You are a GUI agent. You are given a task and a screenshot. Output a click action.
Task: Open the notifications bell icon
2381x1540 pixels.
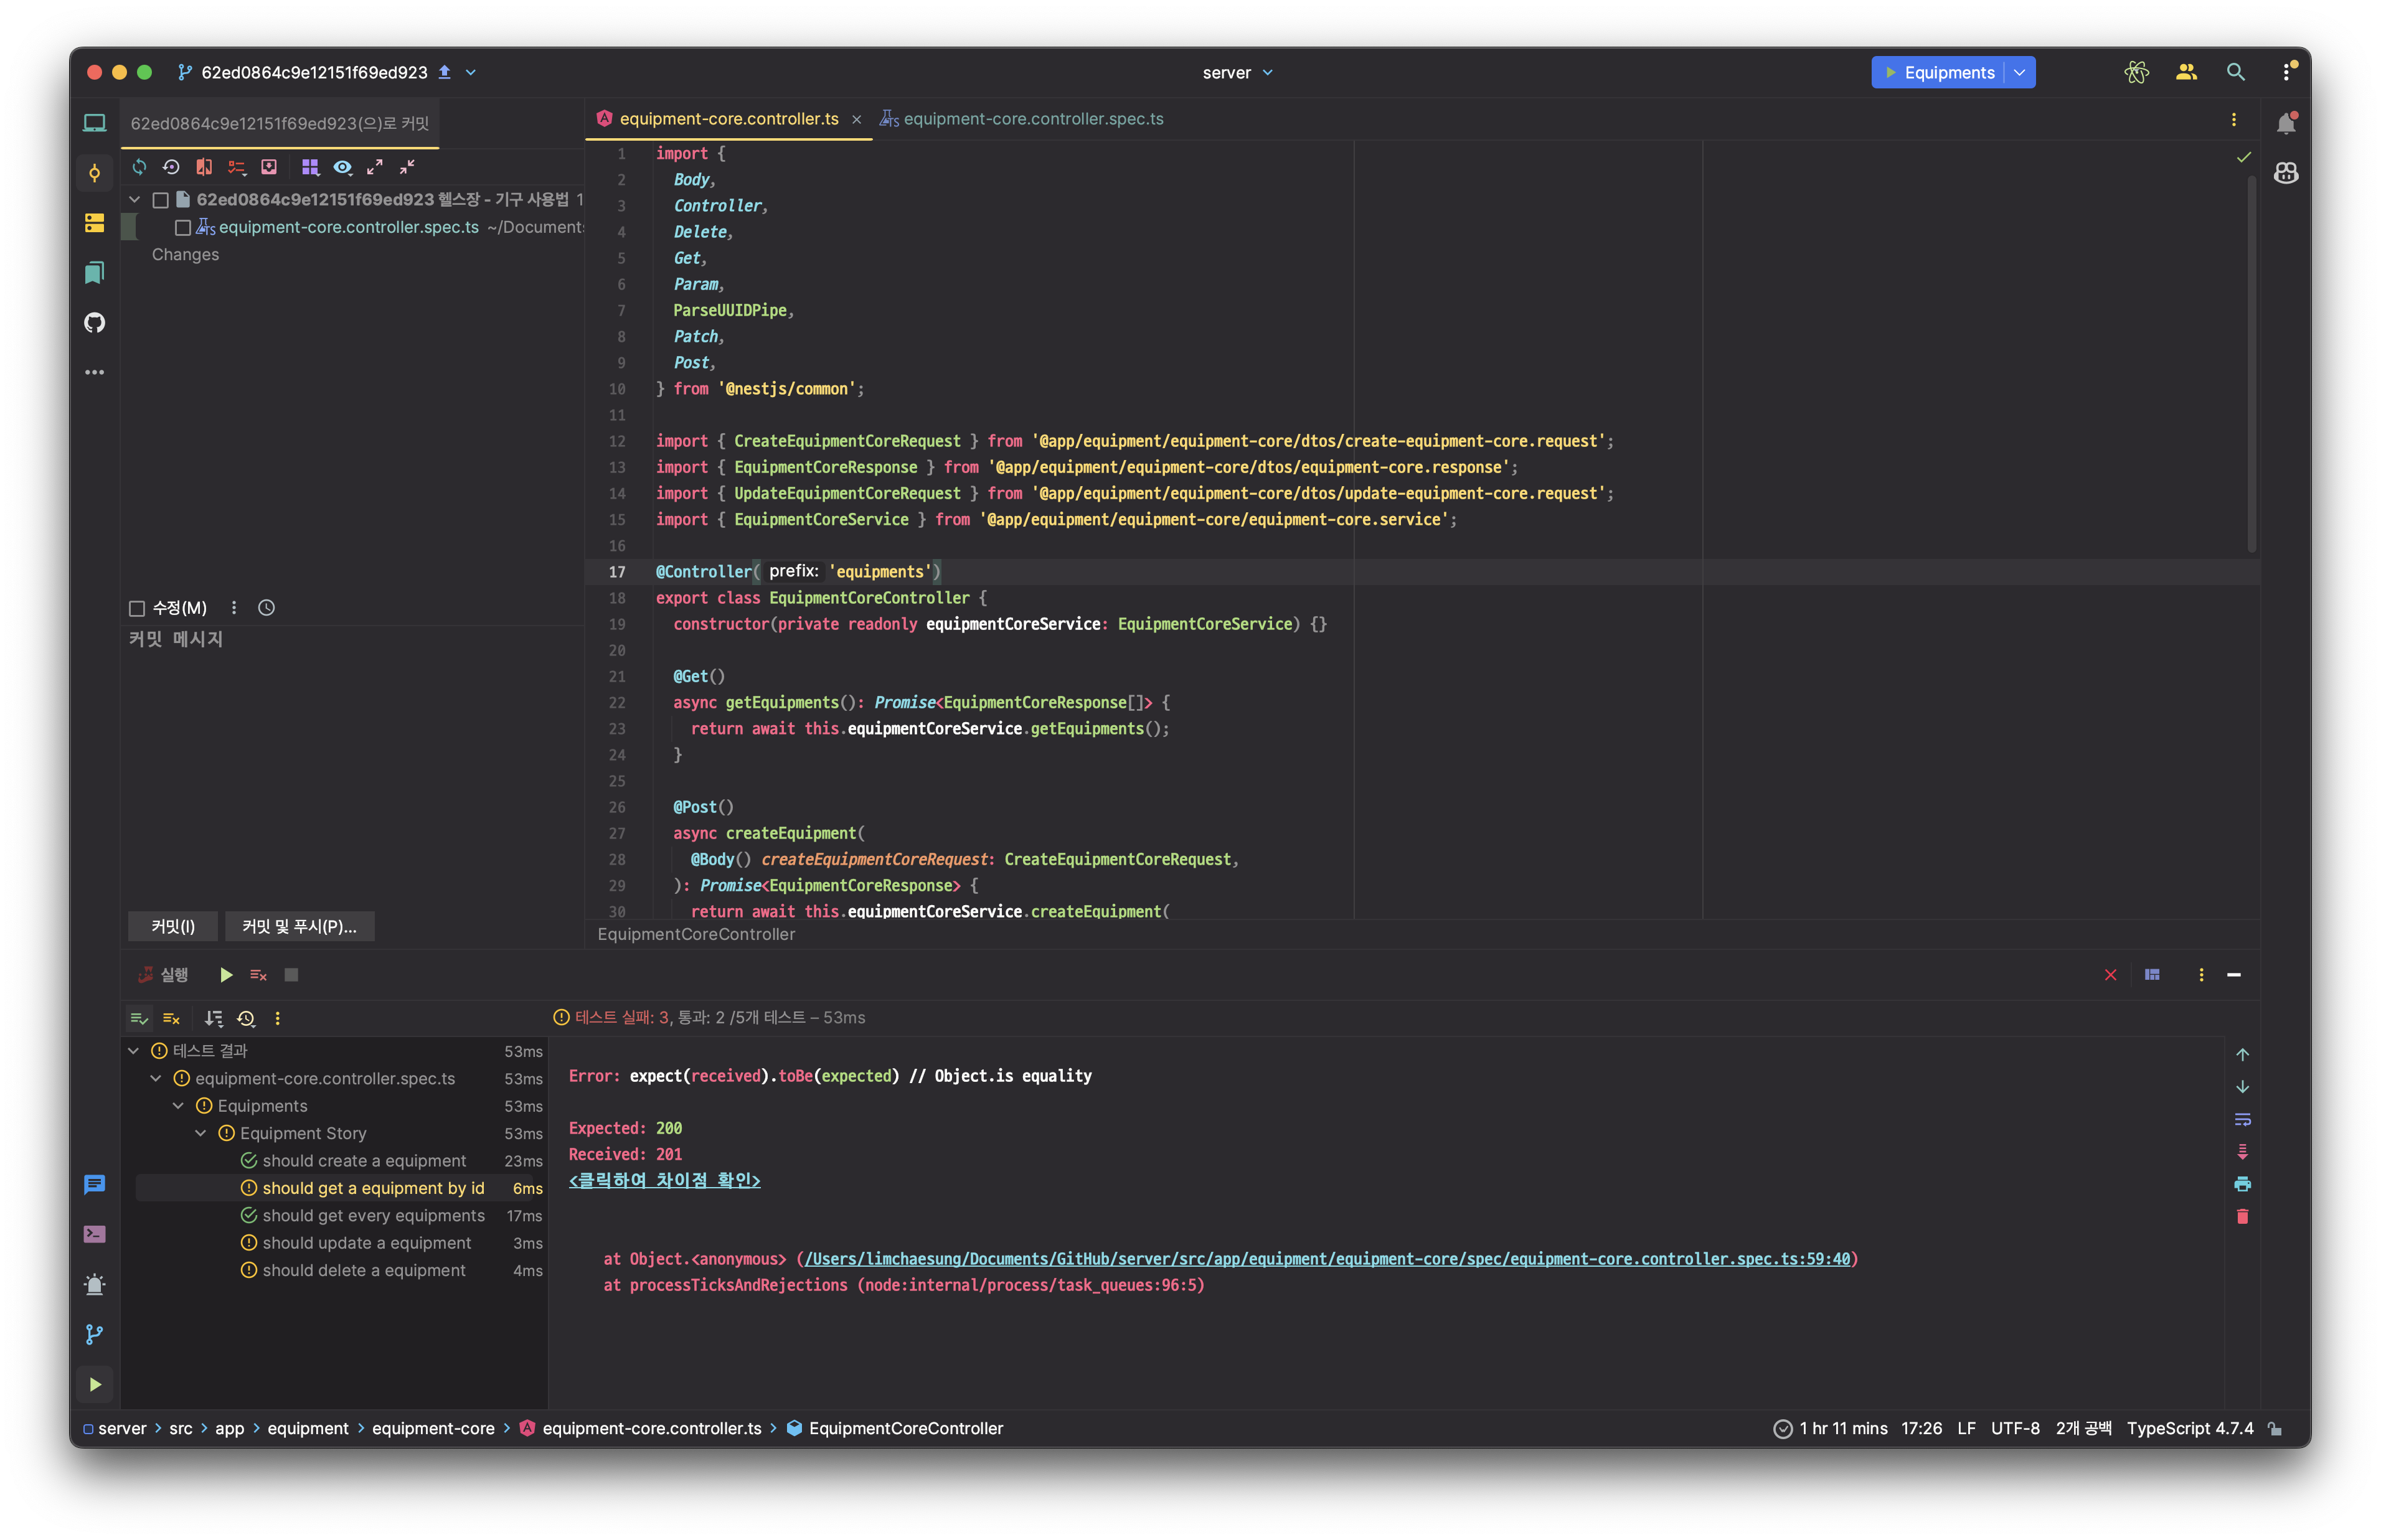click(2286, 123)
